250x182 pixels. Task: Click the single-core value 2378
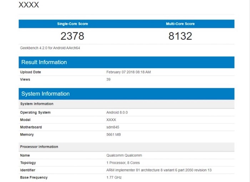(72, 36)
